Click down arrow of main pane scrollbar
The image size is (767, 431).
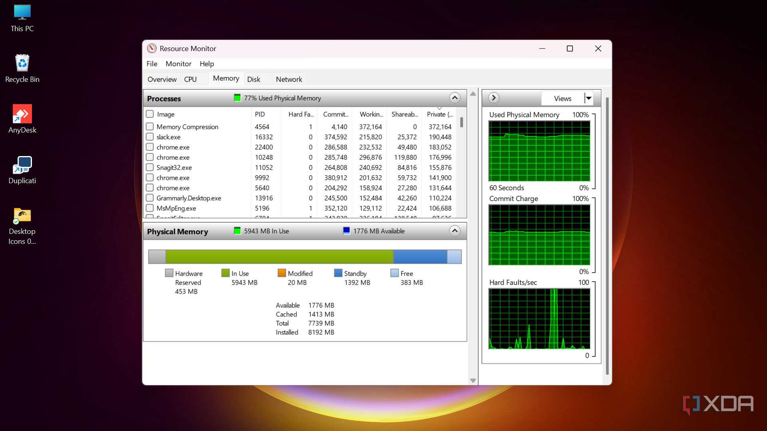tap(473, 380)
